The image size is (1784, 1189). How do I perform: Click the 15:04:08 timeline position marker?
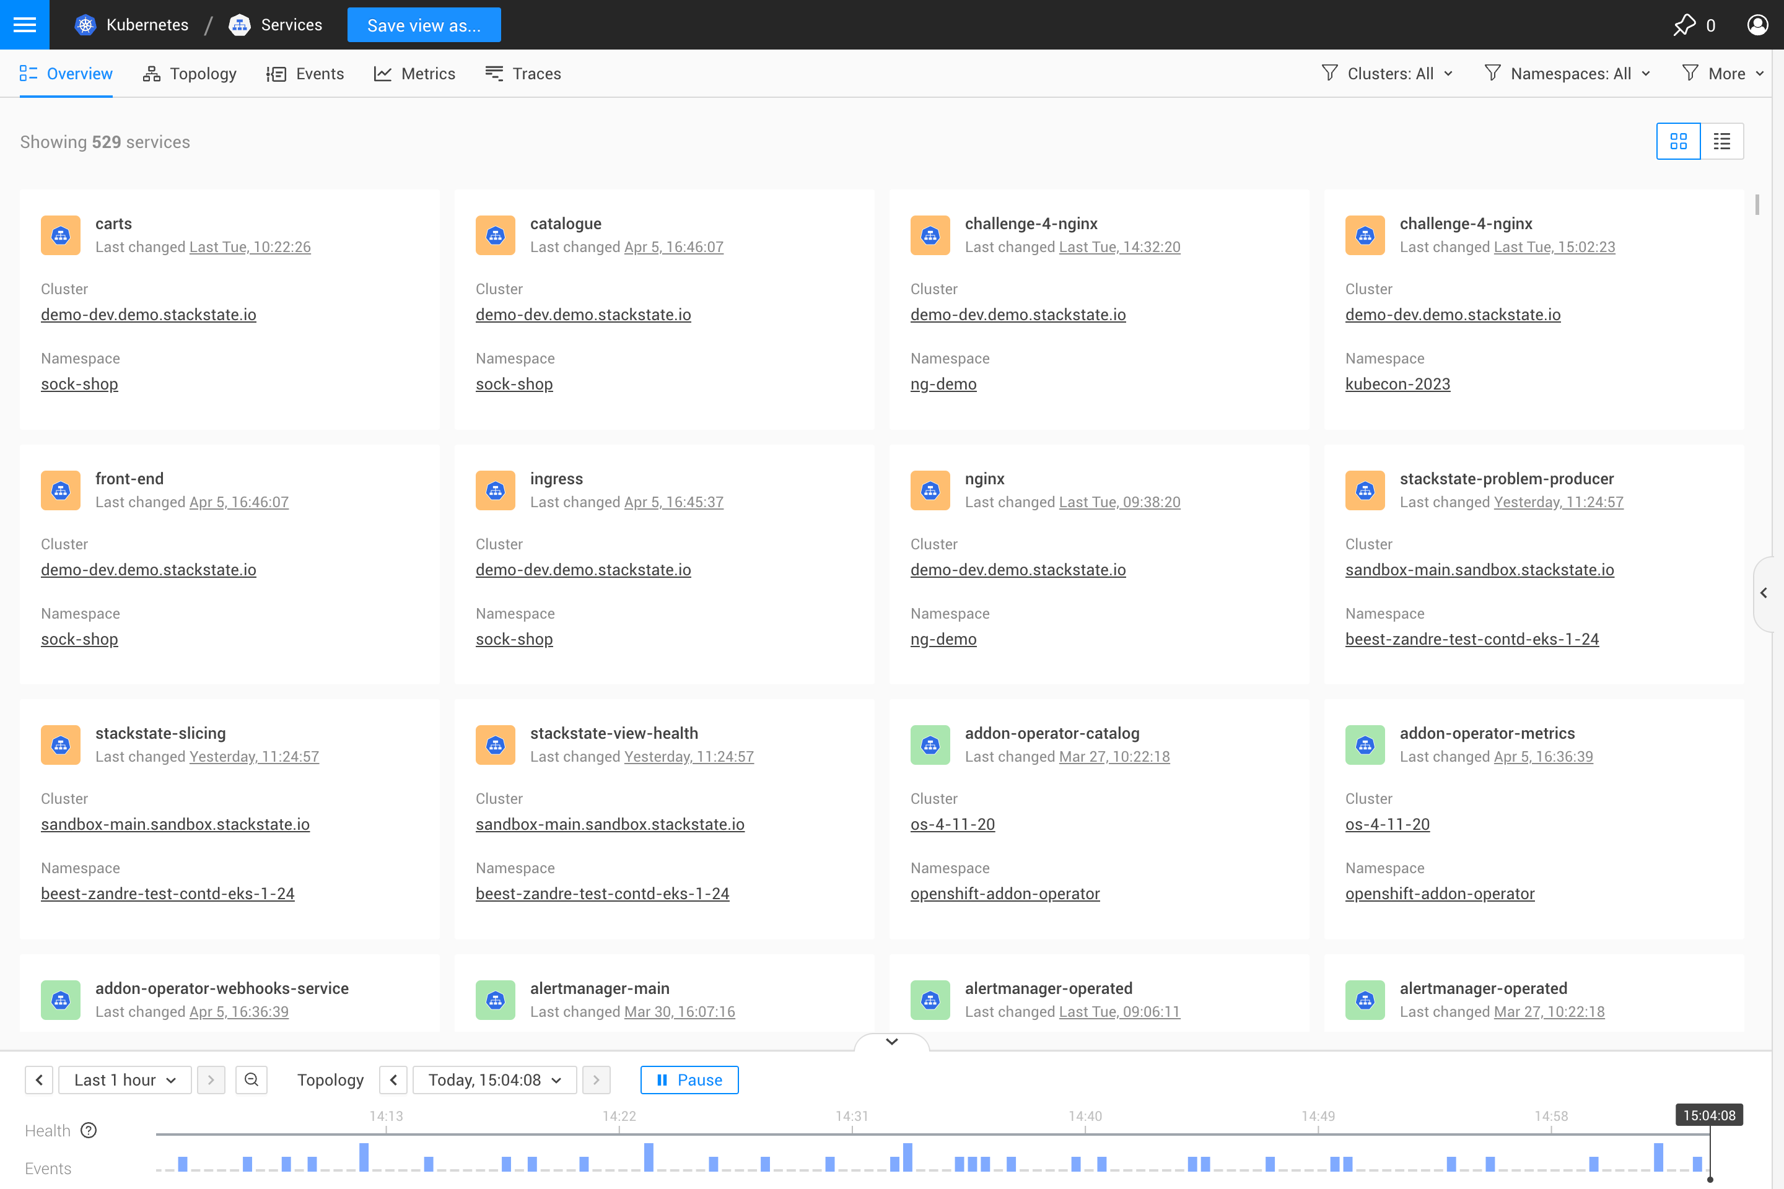click(x=1708, y=1115)
